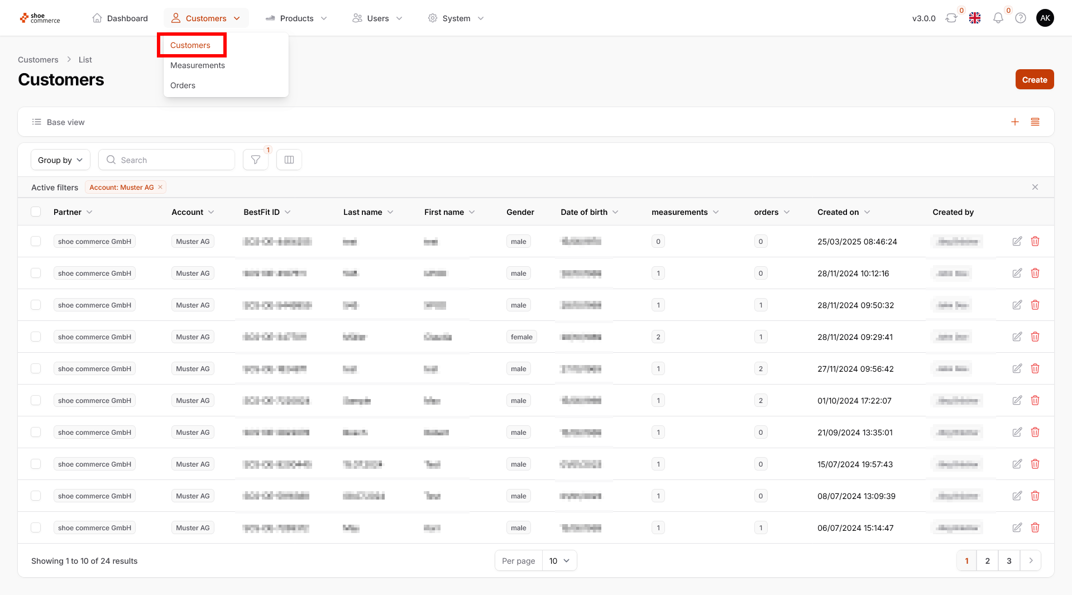Image resolution: width=1072 pixels, height=595 pixels.
Task: Select the last row's checkbox
Action: pyautogui.click(x=36, y=528)
